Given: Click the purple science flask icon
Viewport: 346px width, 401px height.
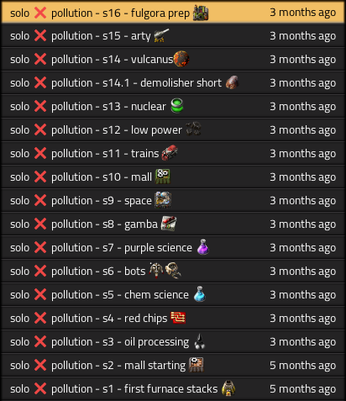Looking at the screenshot, I should pos(203,247).
